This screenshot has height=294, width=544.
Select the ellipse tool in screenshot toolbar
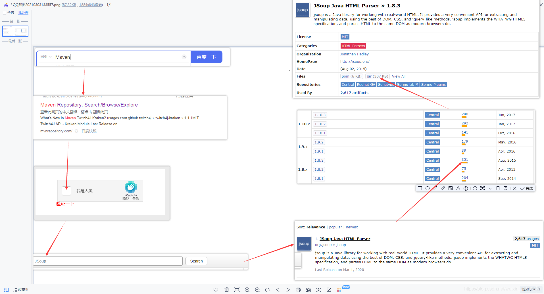click(x=428, y=188)
